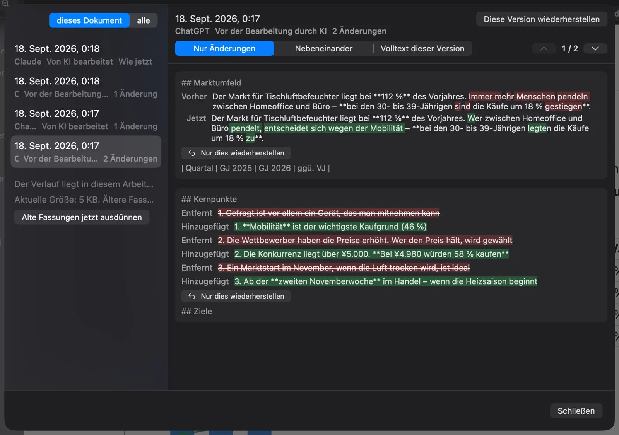Switch to the "Nebeneinander" view
Image resolution: width=619 pixels, height=435 pixels.
pyautogui.click(x=323, y=48)
